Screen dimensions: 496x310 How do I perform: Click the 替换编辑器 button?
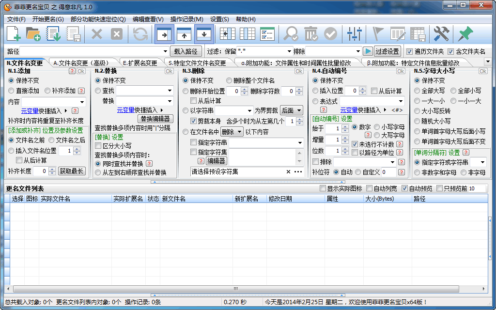(155, 119)
